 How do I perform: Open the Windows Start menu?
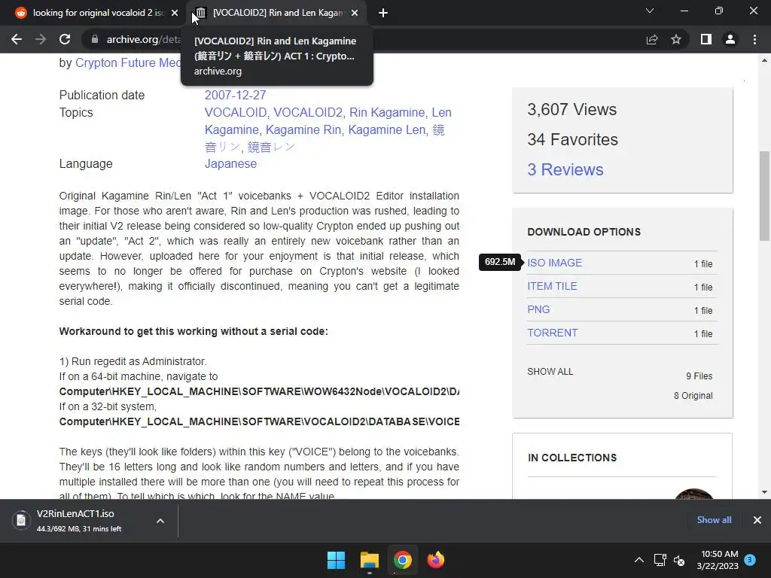(x=337, y=560)
